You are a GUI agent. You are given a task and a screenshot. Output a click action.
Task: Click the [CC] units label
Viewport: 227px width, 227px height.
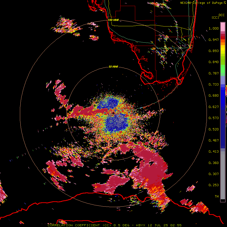pos(215,17)
